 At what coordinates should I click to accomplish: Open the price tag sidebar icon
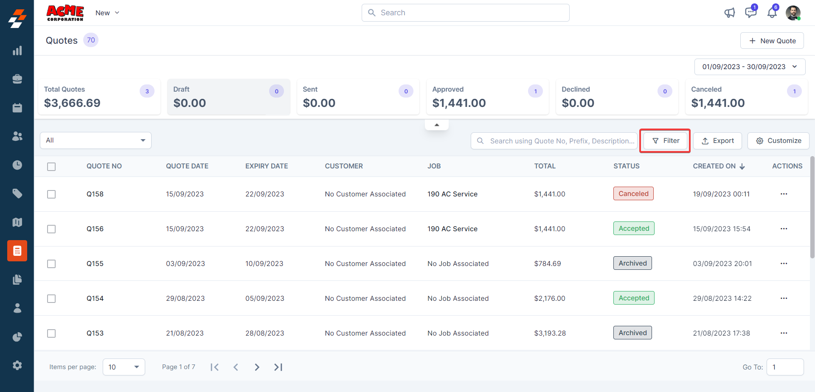(17, 193)
